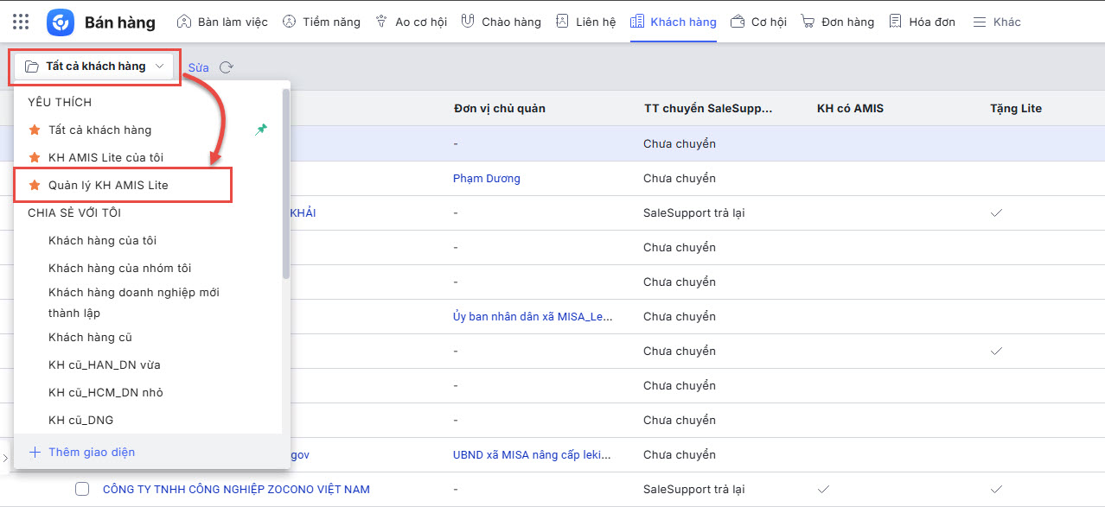The height and width of the screenshot is (507, 1105).
Task: Click the pin icon beside Tất cả khách hàng
Action: coord(262,130)
